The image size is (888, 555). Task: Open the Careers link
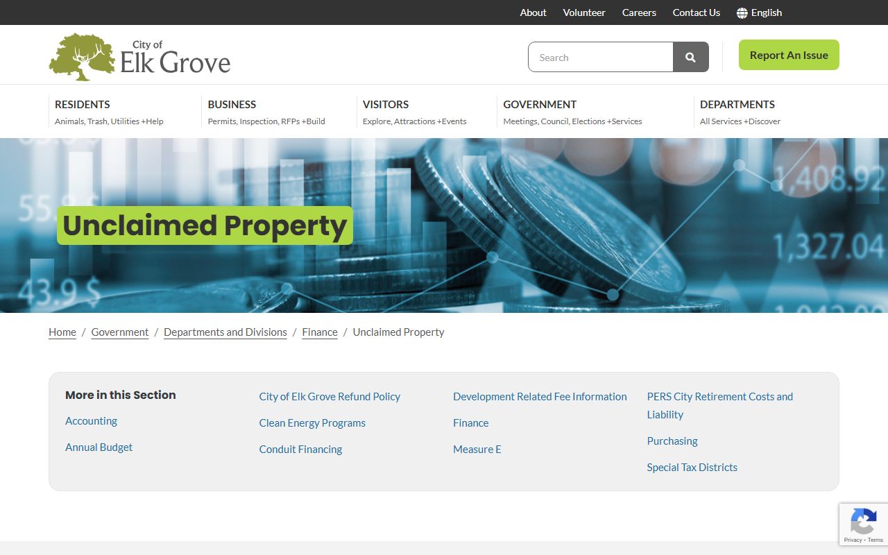pyautogui.click(x=639, y=12)
